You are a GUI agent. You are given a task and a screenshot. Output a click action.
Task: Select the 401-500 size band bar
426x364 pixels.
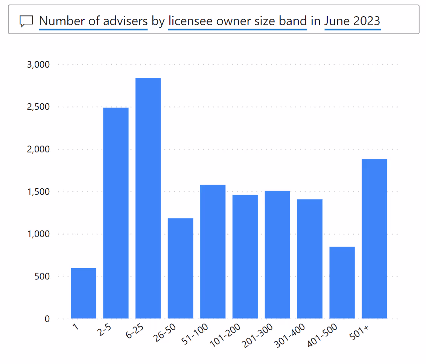point(342,282)
